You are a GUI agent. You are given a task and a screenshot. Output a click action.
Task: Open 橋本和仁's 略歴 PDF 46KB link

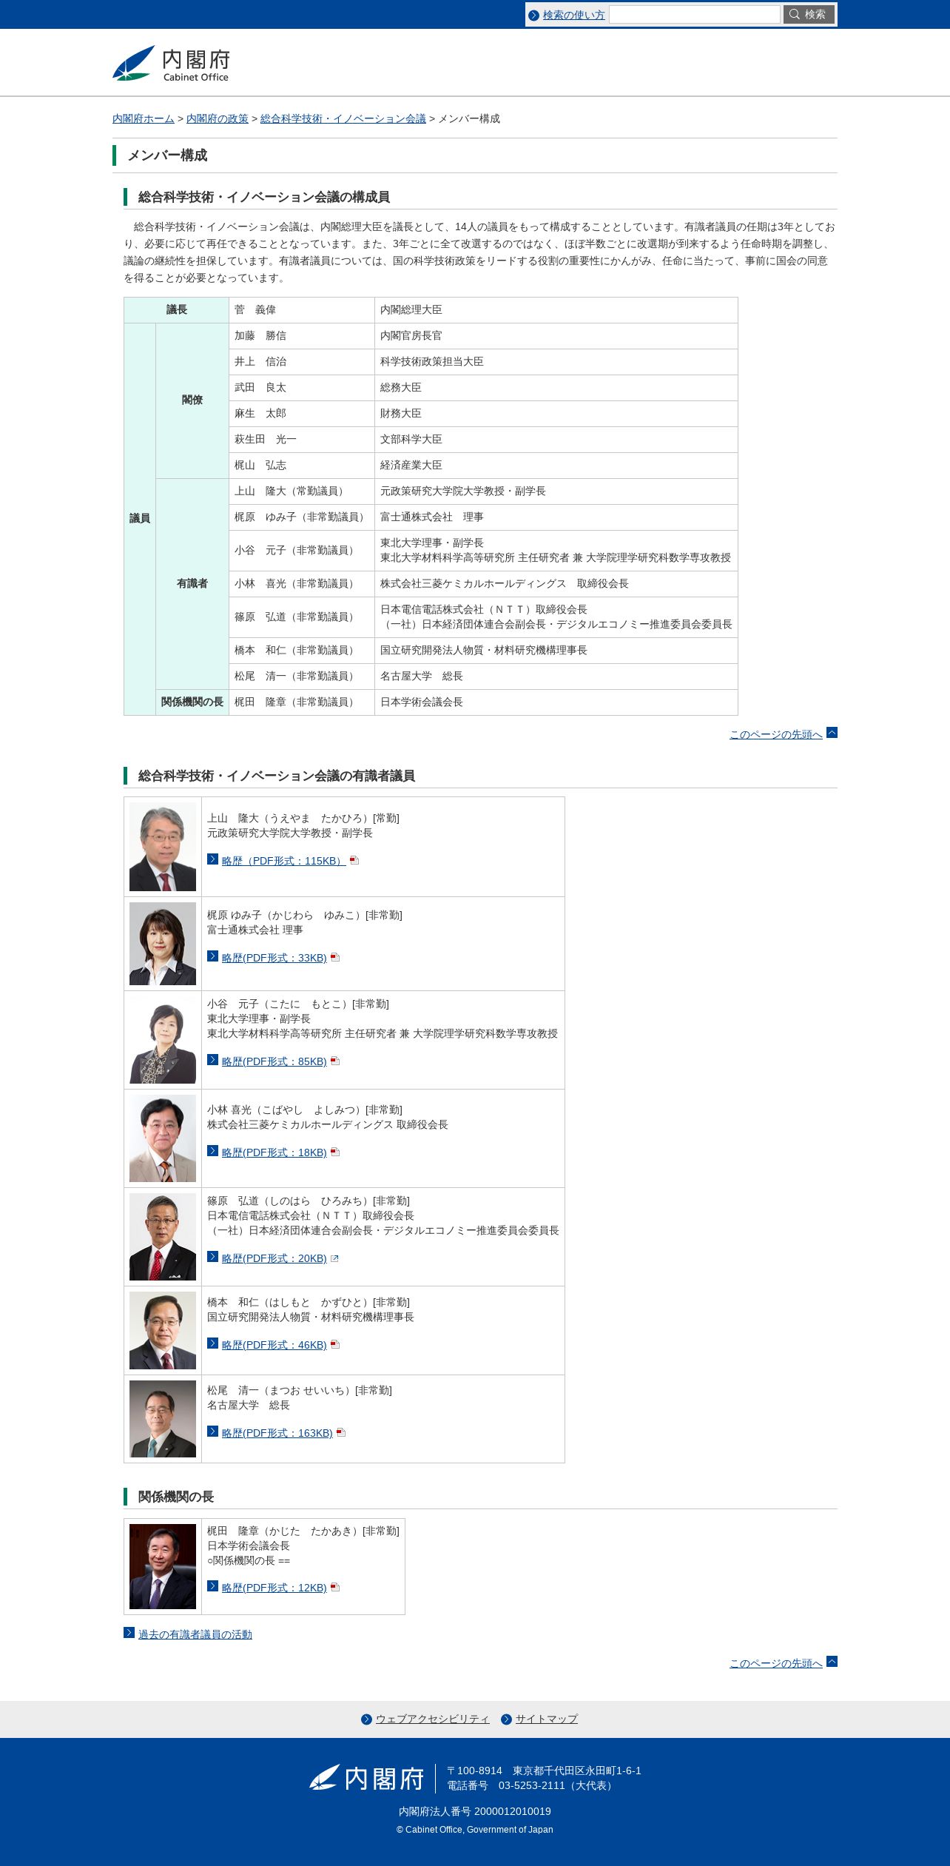coord(274,1345)
